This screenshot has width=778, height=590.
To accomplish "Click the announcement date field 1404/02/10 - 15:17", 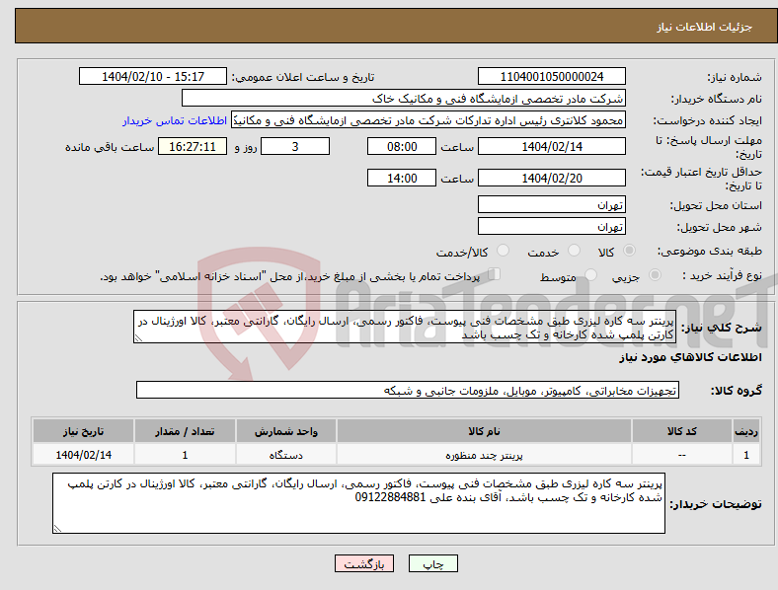I will (153, 76).
